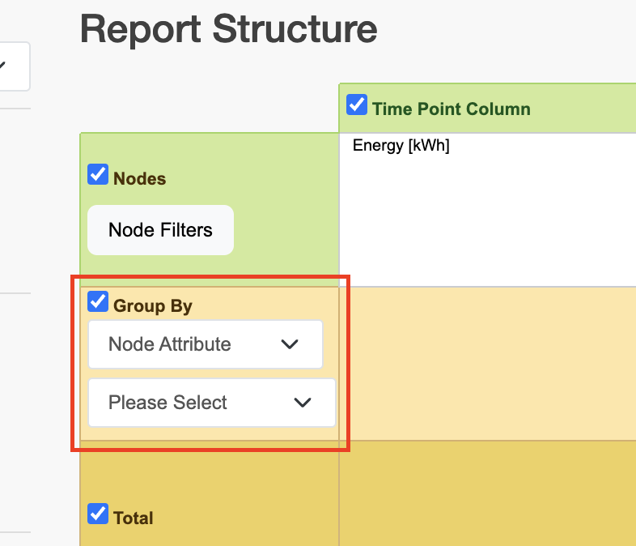The height and width of the screenshot is (546, 636).
Task: Uncheck the Total row checkbox
Action: [98, 514]
